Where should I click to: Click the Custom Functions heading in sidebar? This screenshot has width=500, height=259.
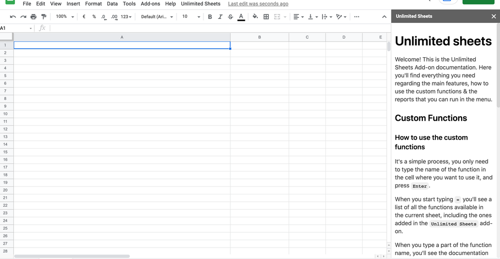pos(431,118)
